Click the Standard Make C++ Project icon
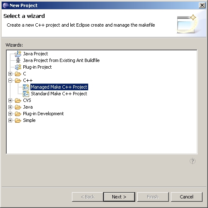Screen dimensions: 208x208 (x=26, y=94)
